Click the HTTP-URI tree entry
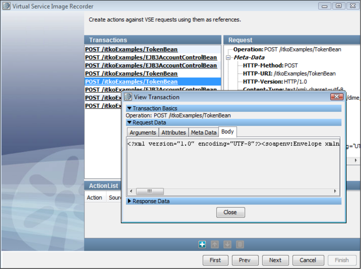Screen dimensions: 361x269 289,74
